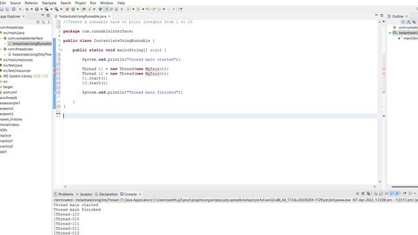
Task: Open the Project menu
Action: click(80, 3)
